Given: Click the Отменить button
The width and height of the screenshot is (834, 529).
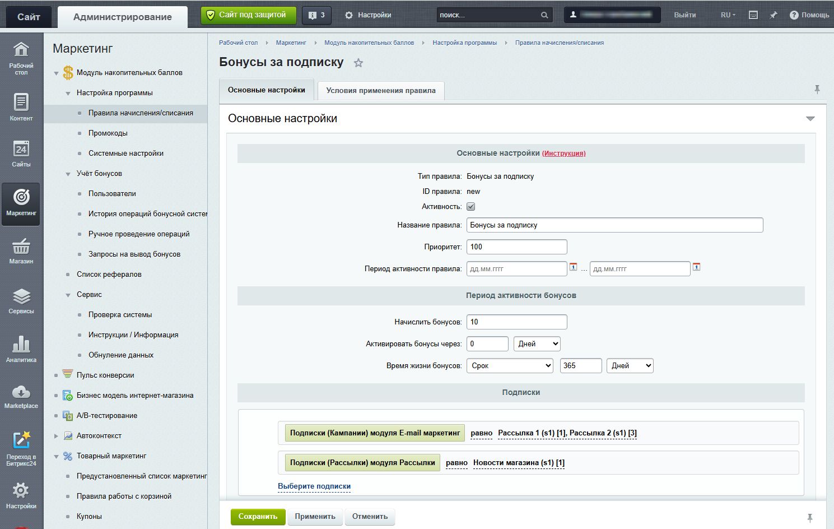Looking at the screenshot, I should click(370, 517).
